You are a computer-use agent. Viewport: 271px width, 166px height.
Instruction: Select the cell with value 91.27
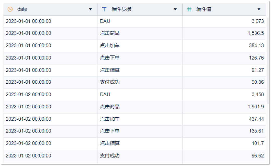(x=224, y=70)
